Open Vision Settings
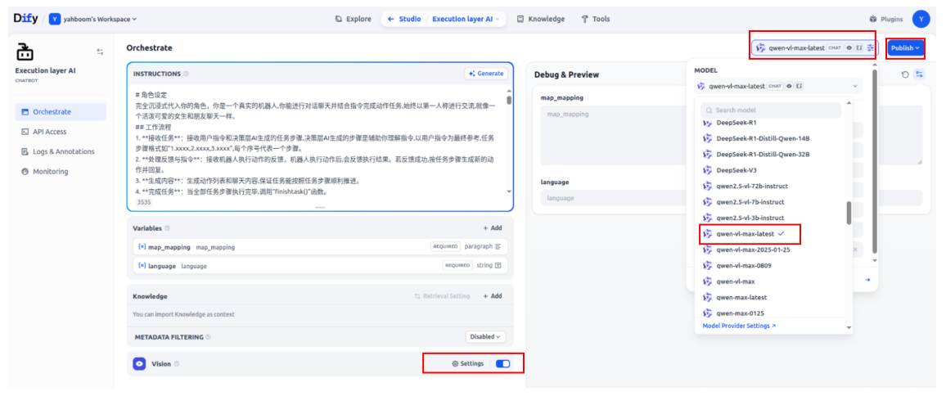The width and height of the screenshot is (946, 396). pyautogui.click(x=467, y=364)
